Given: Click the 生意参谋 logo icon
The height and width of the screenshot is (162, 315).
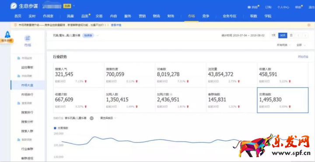Looking at the screenshot, I should (14, 6).
